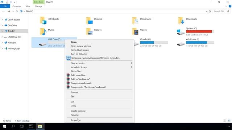The width and height of the screenshot is (232, 130).
Task: Select Create shortcut in context menu
Action: [99, 111]
